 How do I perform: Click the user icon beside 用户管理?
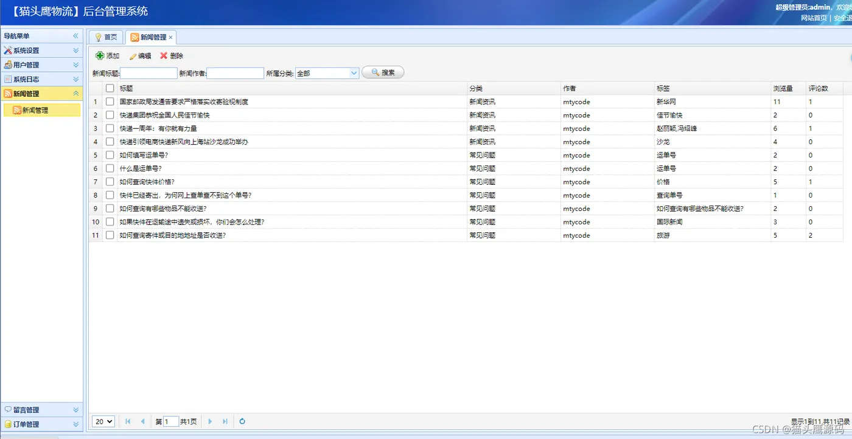coord(8,64)
